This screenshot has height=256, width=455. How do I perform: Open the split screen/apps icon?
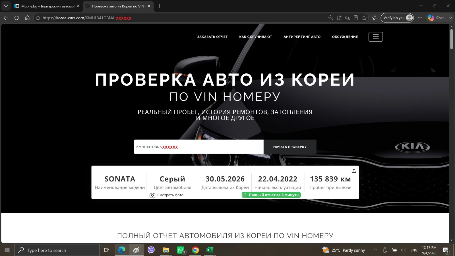(339, 18)
